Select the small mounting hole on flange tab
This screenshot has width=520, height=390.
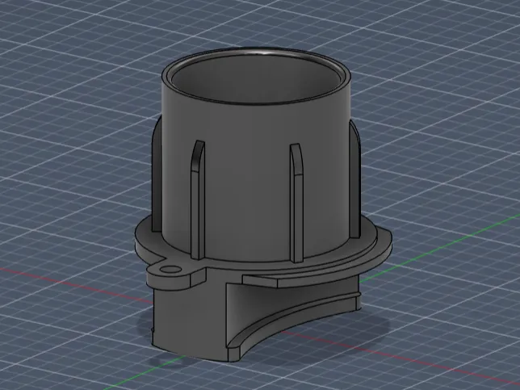pyautogui.click(x=170, y=269)
